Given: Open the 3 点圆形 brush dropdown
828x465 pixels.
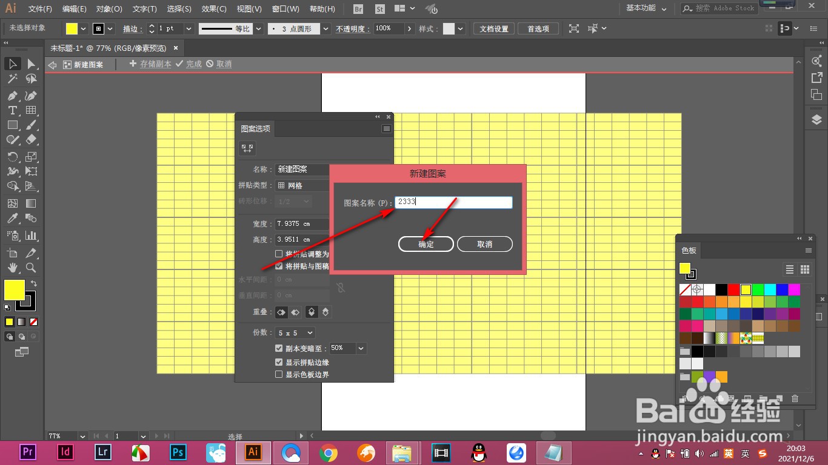Looking at the screenshot, I should click(x=326, y=28).
